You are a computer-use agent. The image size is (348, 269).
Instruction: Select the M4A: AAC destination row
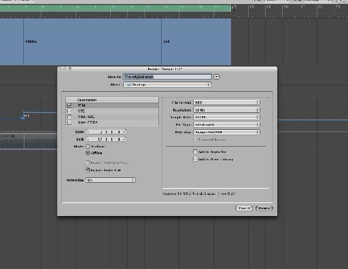[x=112, y=117]
